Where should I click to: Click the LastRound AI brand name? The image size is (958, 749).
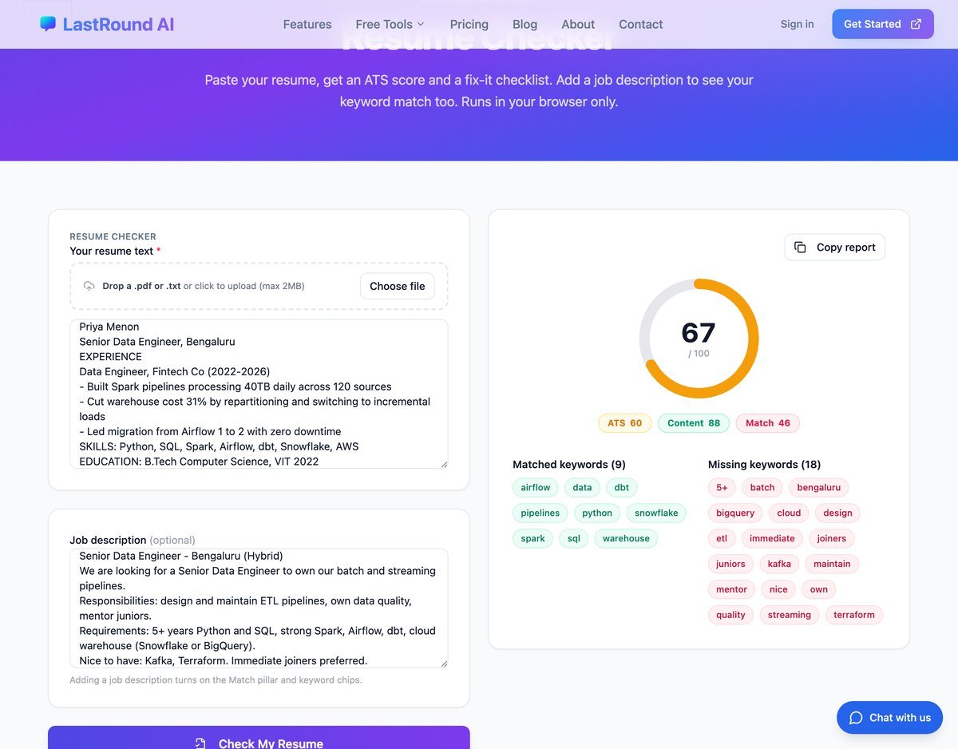click(x=118, y=24)
